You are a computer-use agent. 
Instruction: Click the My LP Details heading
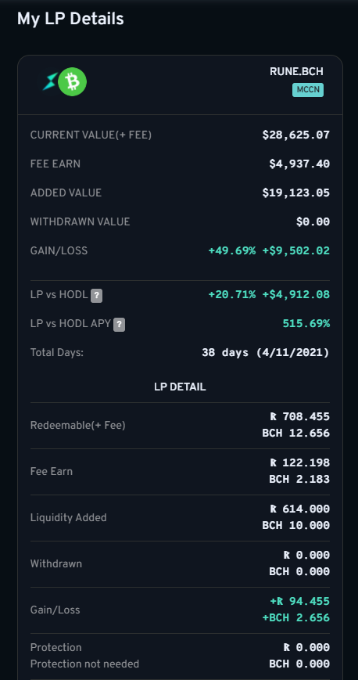point(70,19)
